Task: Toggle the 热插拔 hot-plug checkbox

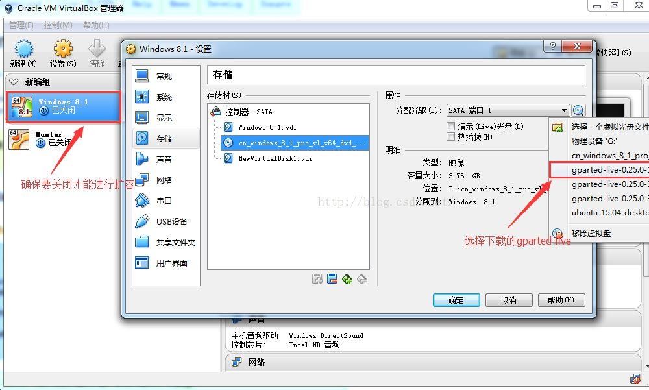Action: click(451, 137)
